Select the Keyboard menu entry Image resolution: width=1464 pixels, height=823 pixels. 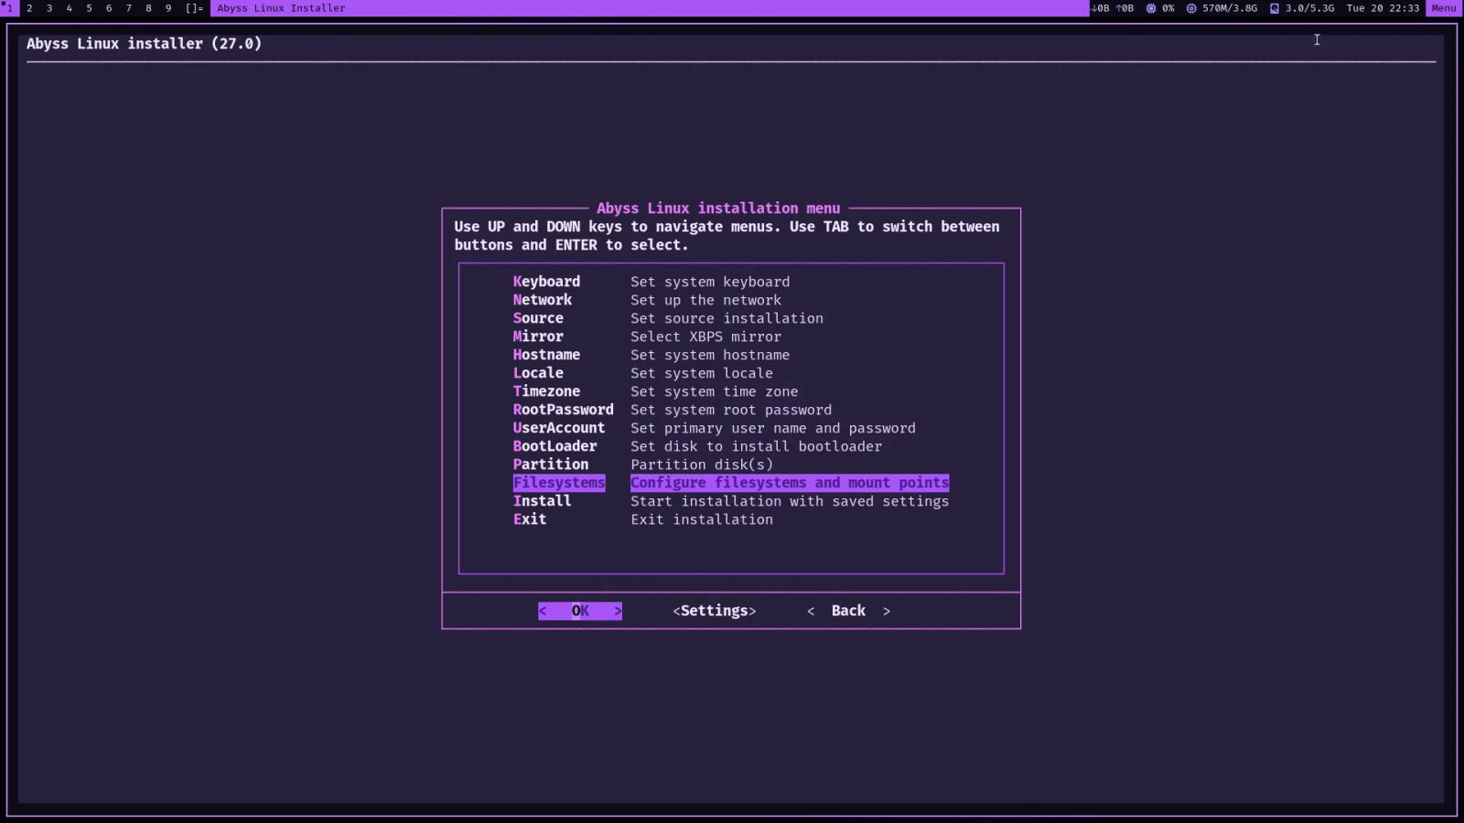(546, 282)
